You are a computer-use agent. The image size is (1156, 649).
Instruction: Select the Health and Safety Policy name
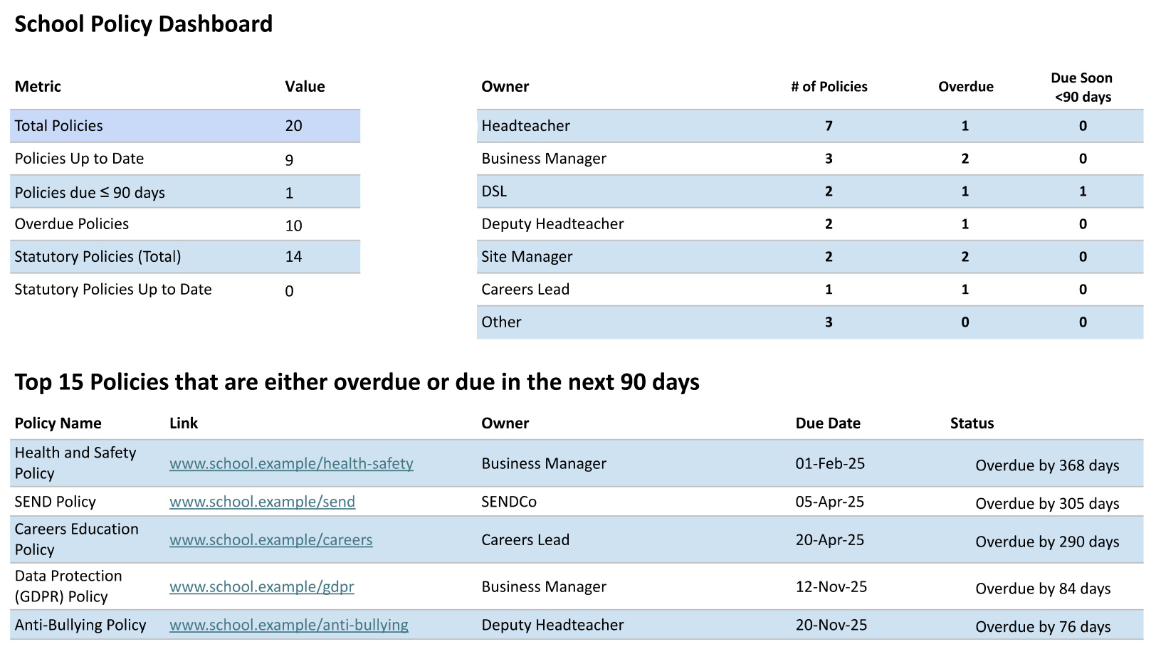pos(75,463)
